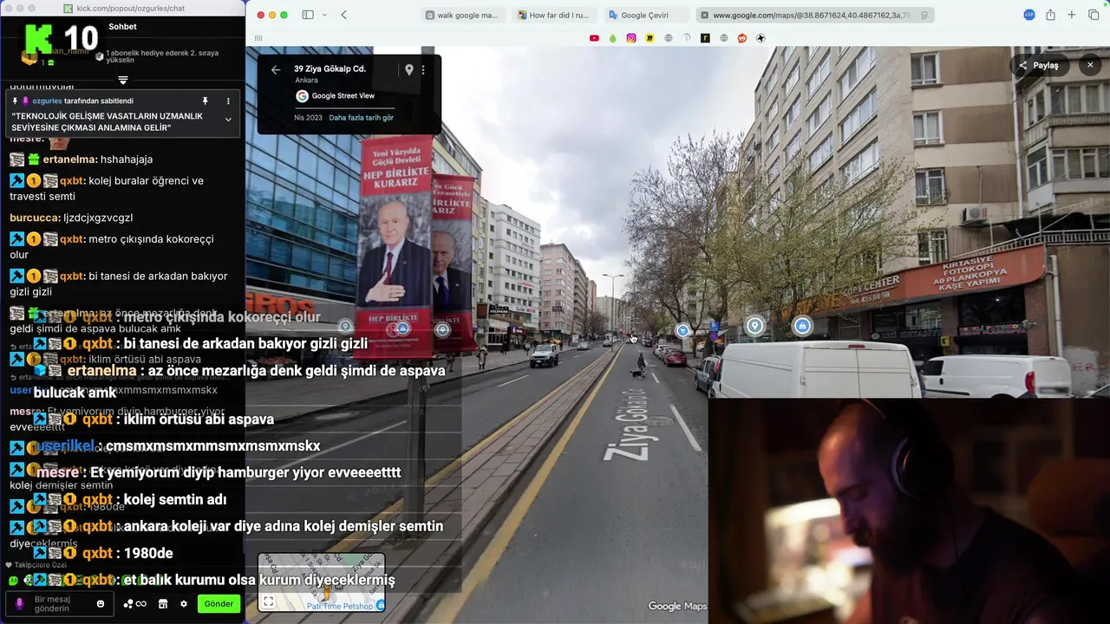Open Instagram favorite in bookmarks bar
The image size is (1110, 624).
(x=631, y=38)
